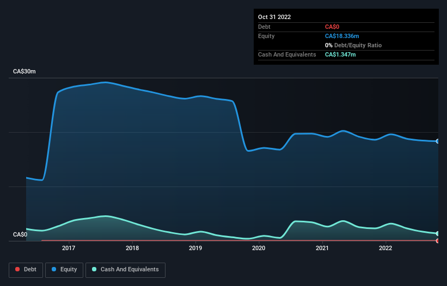
Task: Click the 0% Debt/Equity Ratio text
Action: pos(353,45)
